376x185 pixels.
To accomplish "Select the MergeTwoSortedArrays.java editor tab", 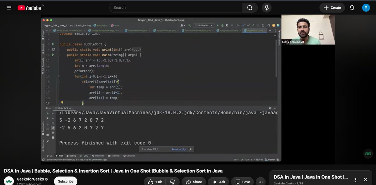I will point(105,31).
